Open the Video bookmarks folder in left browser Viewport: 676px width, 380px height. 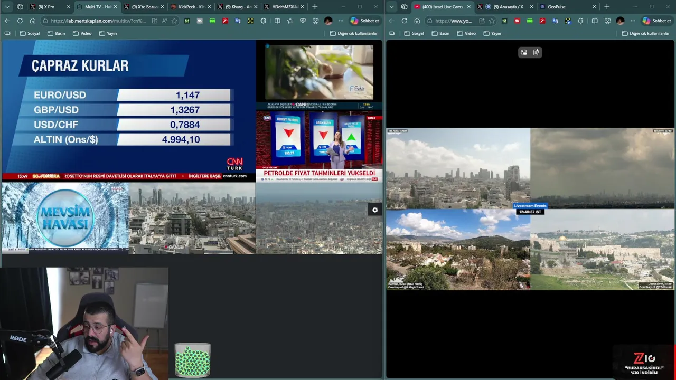pyautogui.click(x=82, y=33)
